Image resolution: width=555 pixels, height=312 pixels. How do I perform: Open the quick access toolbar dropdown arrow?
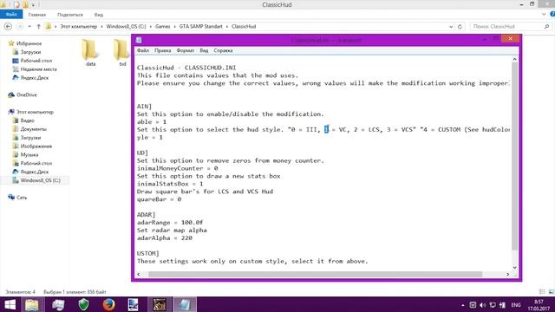click(x=33, y=5)
